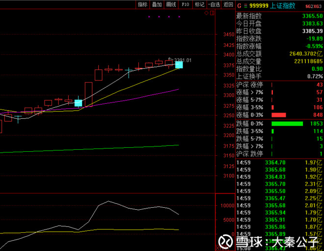Click the stock code 999999
Image resolution: width=324 pixels, height=251 pixels.
(x=259, y=6)
